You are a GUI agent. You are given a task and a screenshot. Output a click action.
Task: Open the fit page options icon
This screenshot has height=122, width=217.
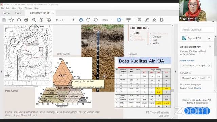coord(119,20)
